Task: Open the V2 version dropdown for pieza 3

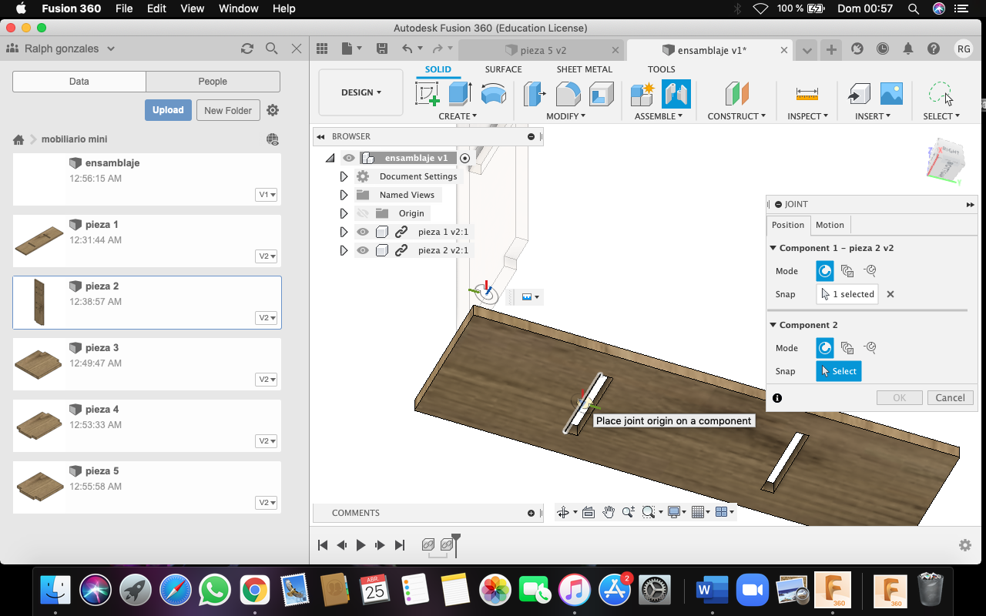Action: pyautogui.click(x=267, y=380)
